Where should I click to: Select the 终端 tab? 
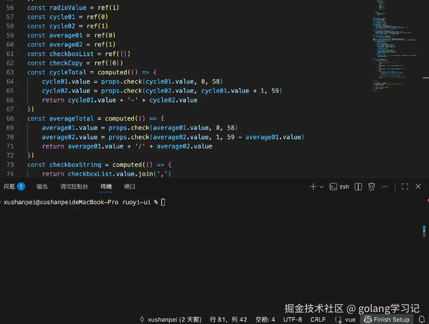point(106,187)
